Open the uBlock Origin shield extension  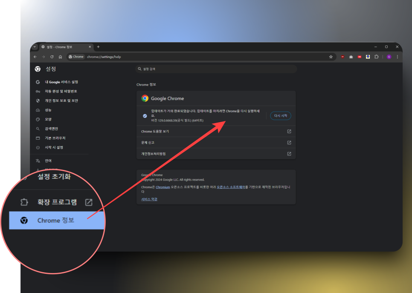(x=342, y=57)
